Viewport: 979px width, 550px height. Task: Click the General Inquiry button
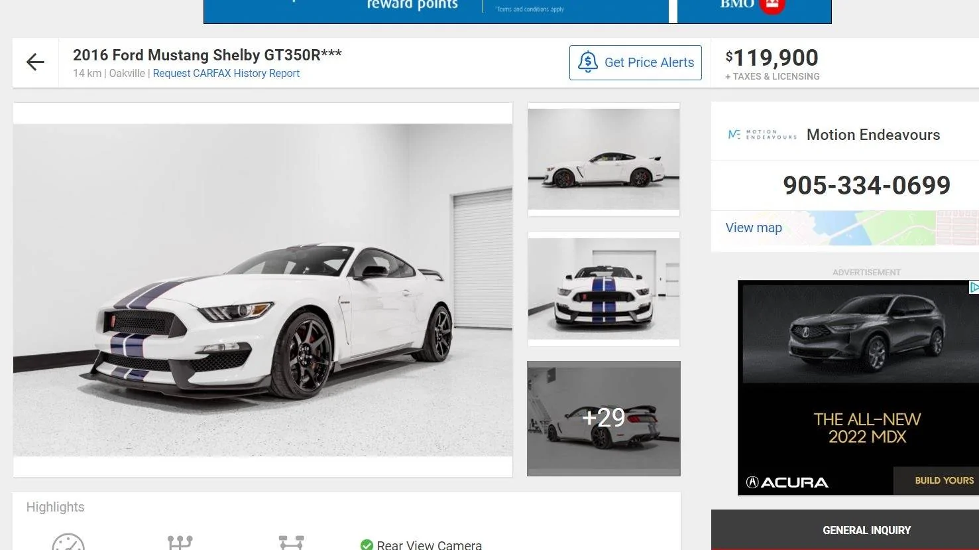[845, 530]
